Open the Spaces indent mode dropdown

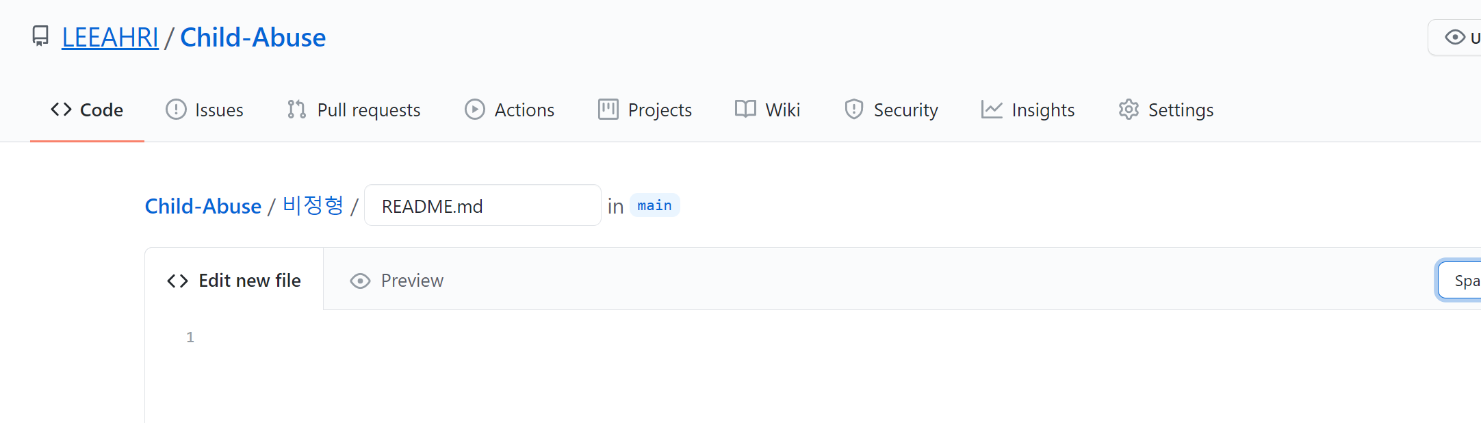point(1459,281)
